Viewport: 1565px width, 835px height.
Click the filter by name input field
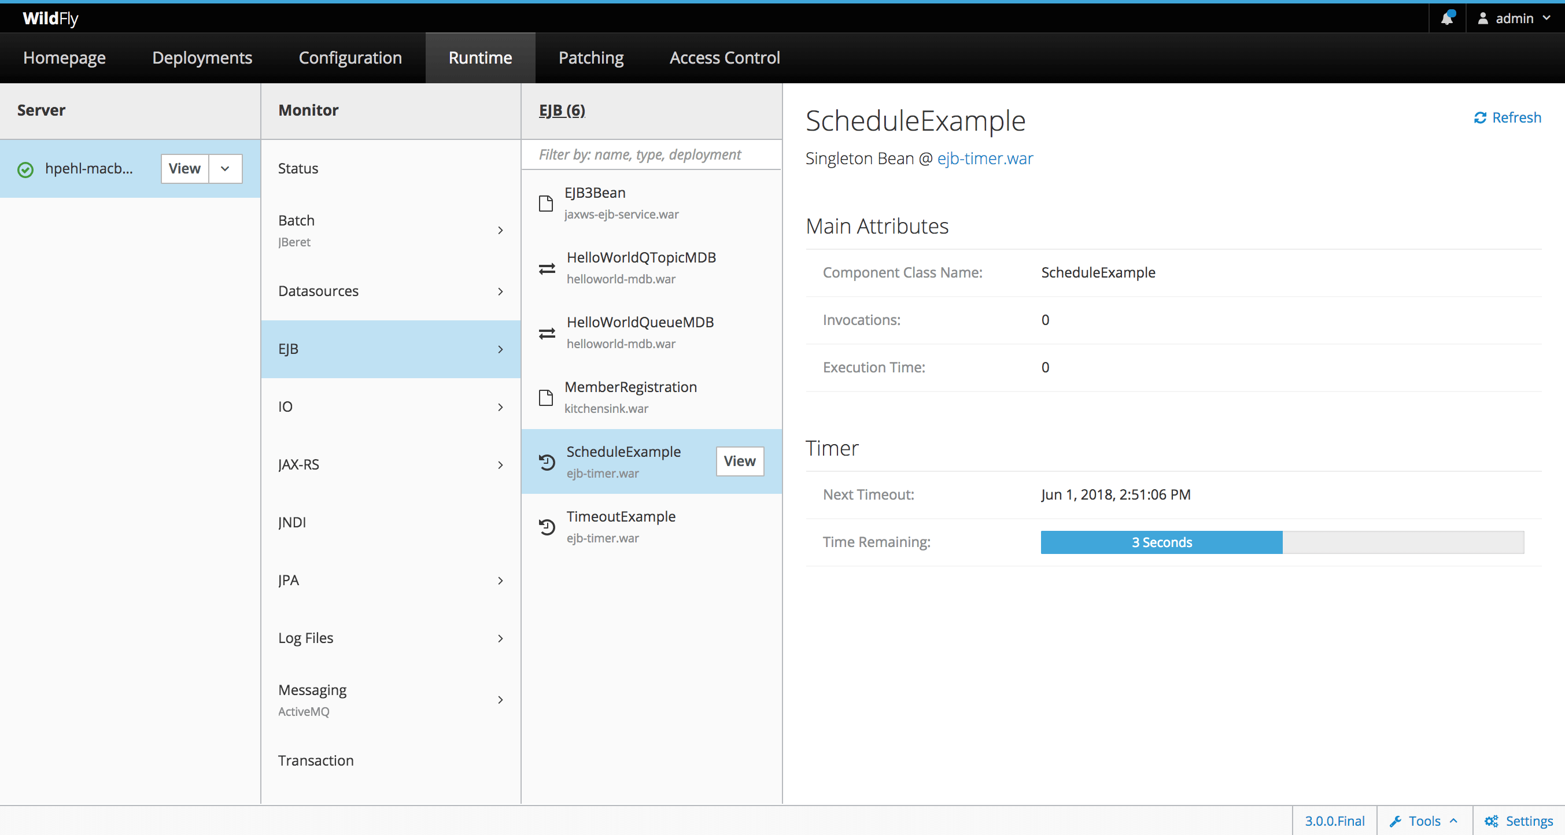pyautogui.click(x=653, y=154)
